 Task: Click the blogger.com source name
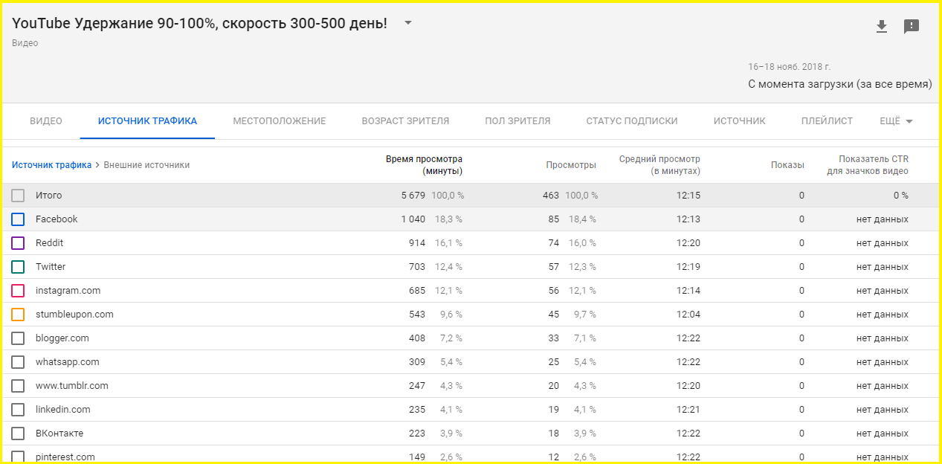point(62,338)
